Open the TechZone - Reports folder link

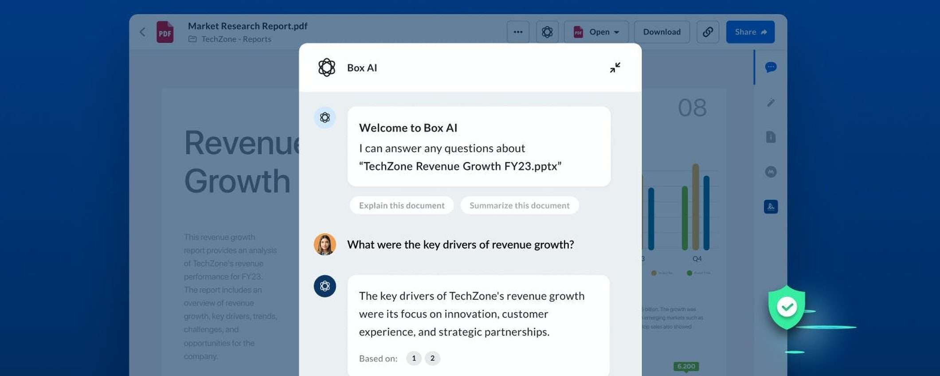point(236,39)
